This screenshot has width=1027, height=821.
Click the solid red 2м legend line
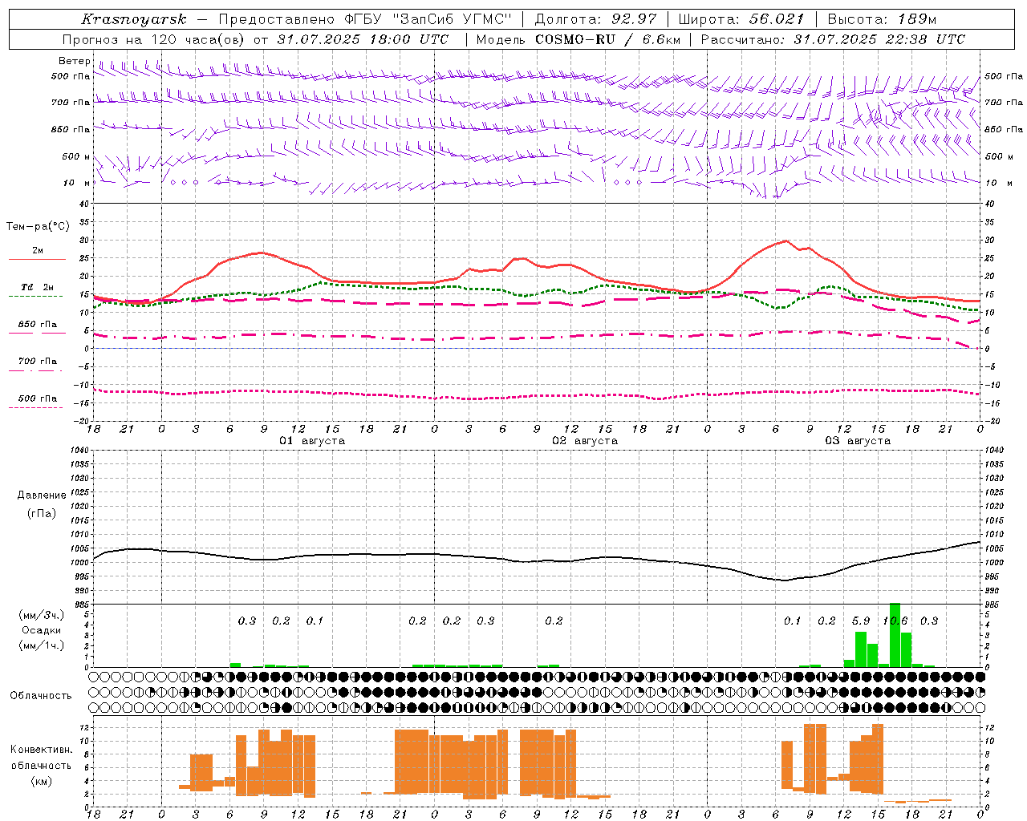click(x=37, y=260)
